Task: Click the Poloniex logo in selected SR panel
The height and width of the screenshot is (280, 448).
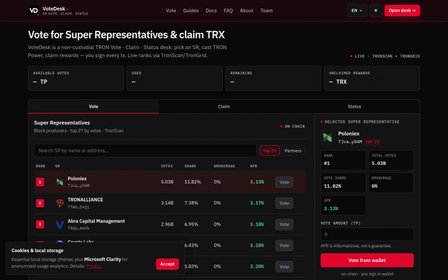Action: [327, 138]
